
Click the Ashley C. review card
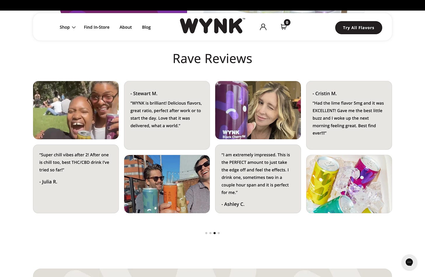coord(258,179)
